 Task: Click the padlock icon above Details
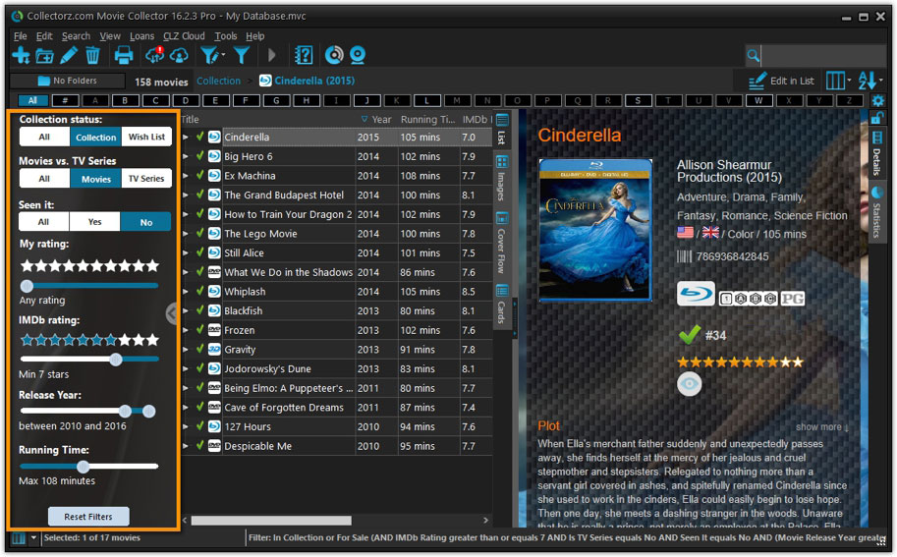click(x=876, y=119)
